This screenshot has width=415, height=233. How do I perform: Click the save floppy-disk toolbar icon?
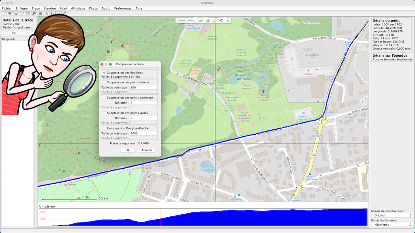tap(16, 13)
